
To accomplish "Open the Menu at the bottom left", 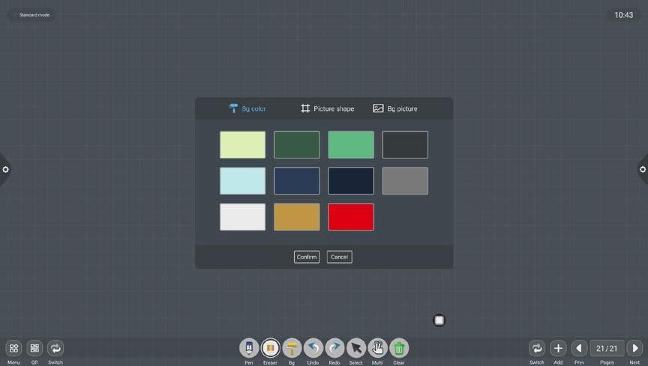I will pyautogui.click(x=13, y=348).
